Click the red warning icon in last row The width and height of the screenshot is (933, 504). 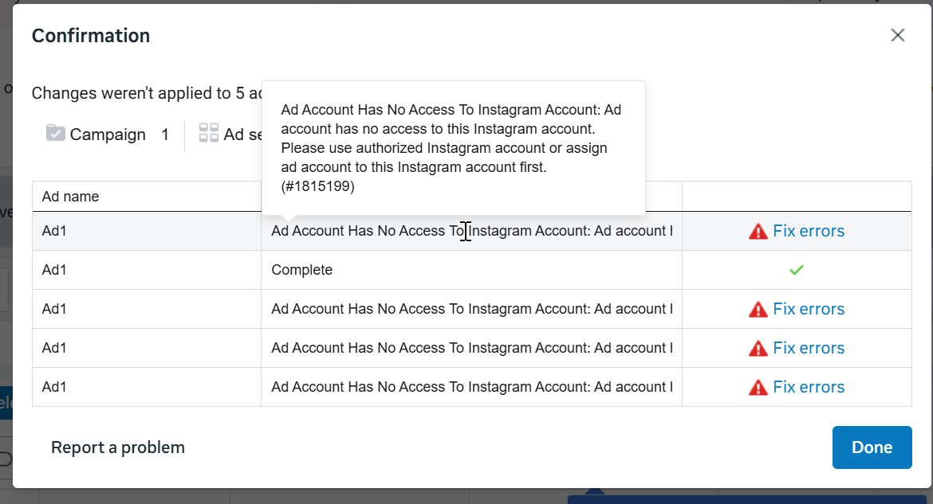[758, 388]
